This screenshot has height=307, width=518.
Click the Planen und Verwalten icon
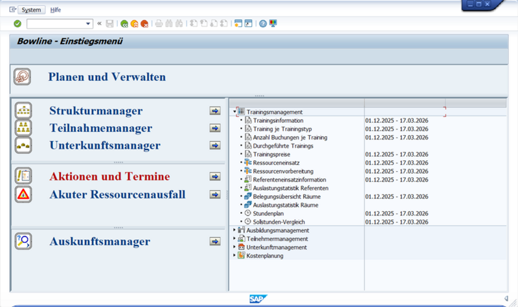coord(23,77)
